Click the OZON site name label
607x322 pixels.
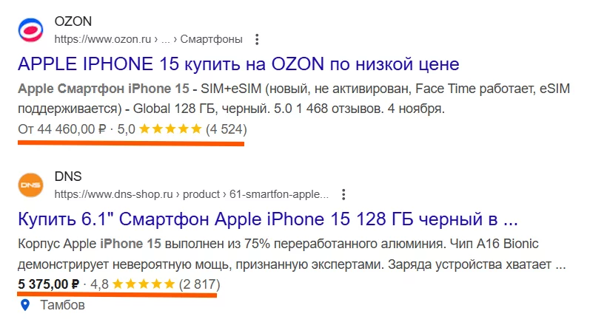(x=73, y=21)
